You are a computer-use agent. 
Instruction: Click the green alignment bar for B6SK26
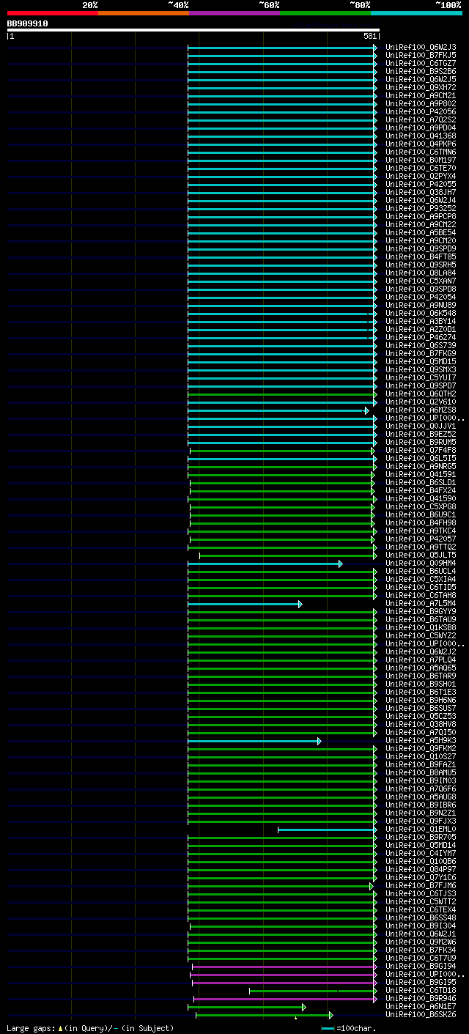(264, 1015)
